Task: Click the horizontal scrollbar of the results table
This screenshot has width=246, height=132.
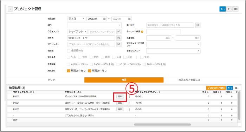Action: click(x=162, y=125)
